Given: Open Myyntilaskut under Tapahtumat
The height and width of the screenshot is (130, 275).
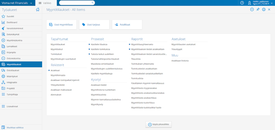Looking at the screenshot, I should pyautogui.click(x=57, y=49).
